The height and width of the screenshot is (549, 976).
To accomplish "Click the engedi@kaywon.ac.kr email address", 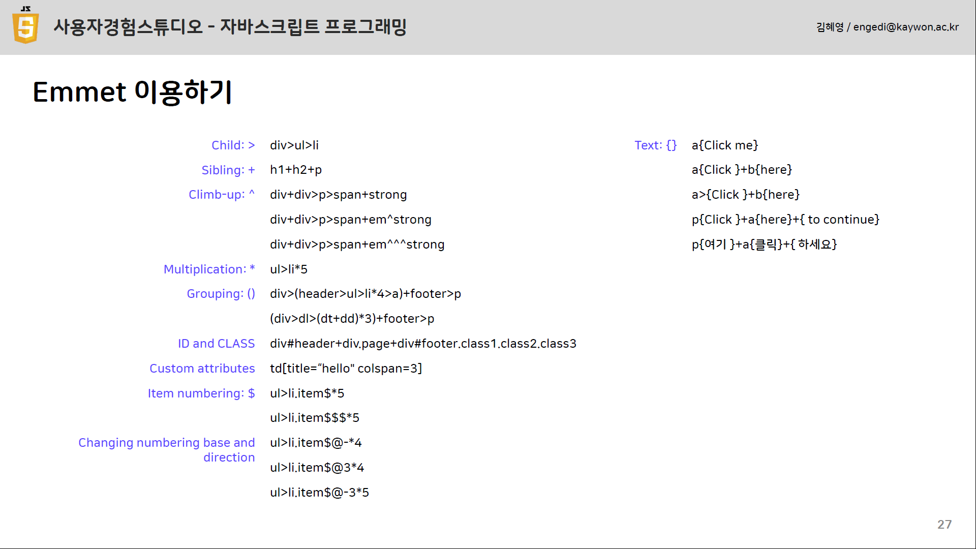I will click(x=906, y=27).
